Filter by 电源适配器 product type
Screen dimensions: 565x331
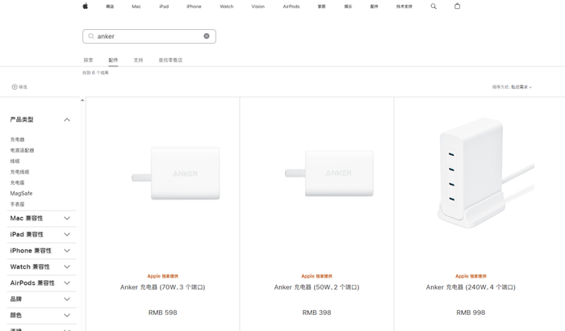coord(22,150)
